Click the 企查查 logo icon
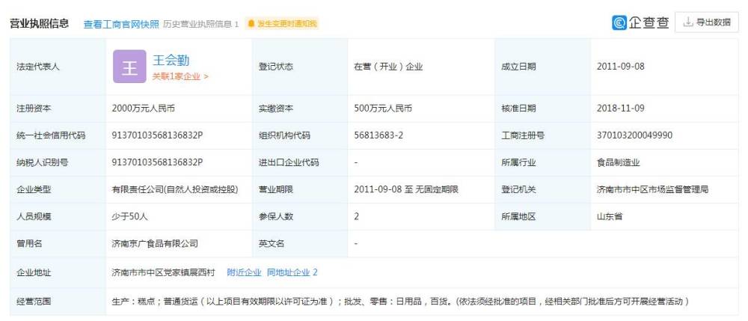The width and height of the screenshot is (748, 321). [619, 22]
